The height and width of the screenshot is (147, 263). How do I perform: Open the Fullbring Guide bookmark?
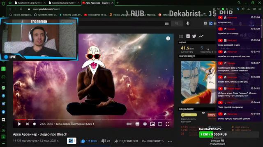click(70, 15)
